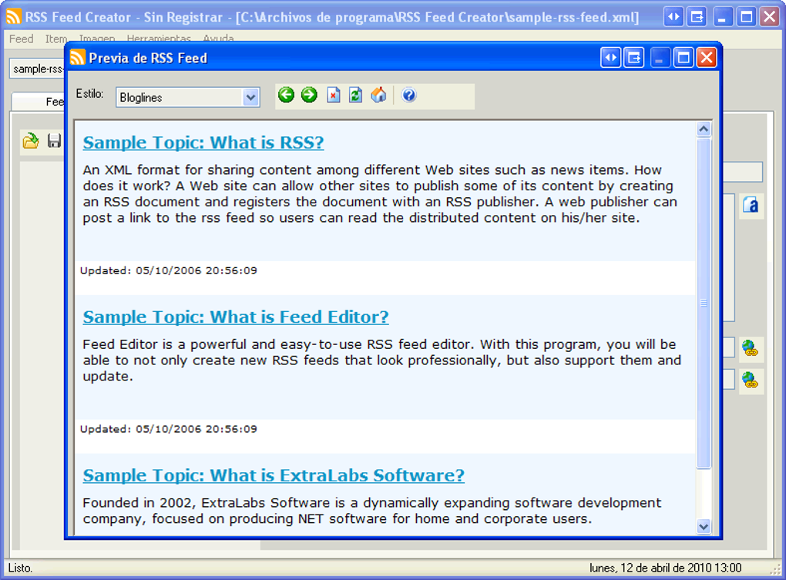Open the Feed menu
Image resolution: width=786 pixels, height=580 pixels.
tap(20, 39)
